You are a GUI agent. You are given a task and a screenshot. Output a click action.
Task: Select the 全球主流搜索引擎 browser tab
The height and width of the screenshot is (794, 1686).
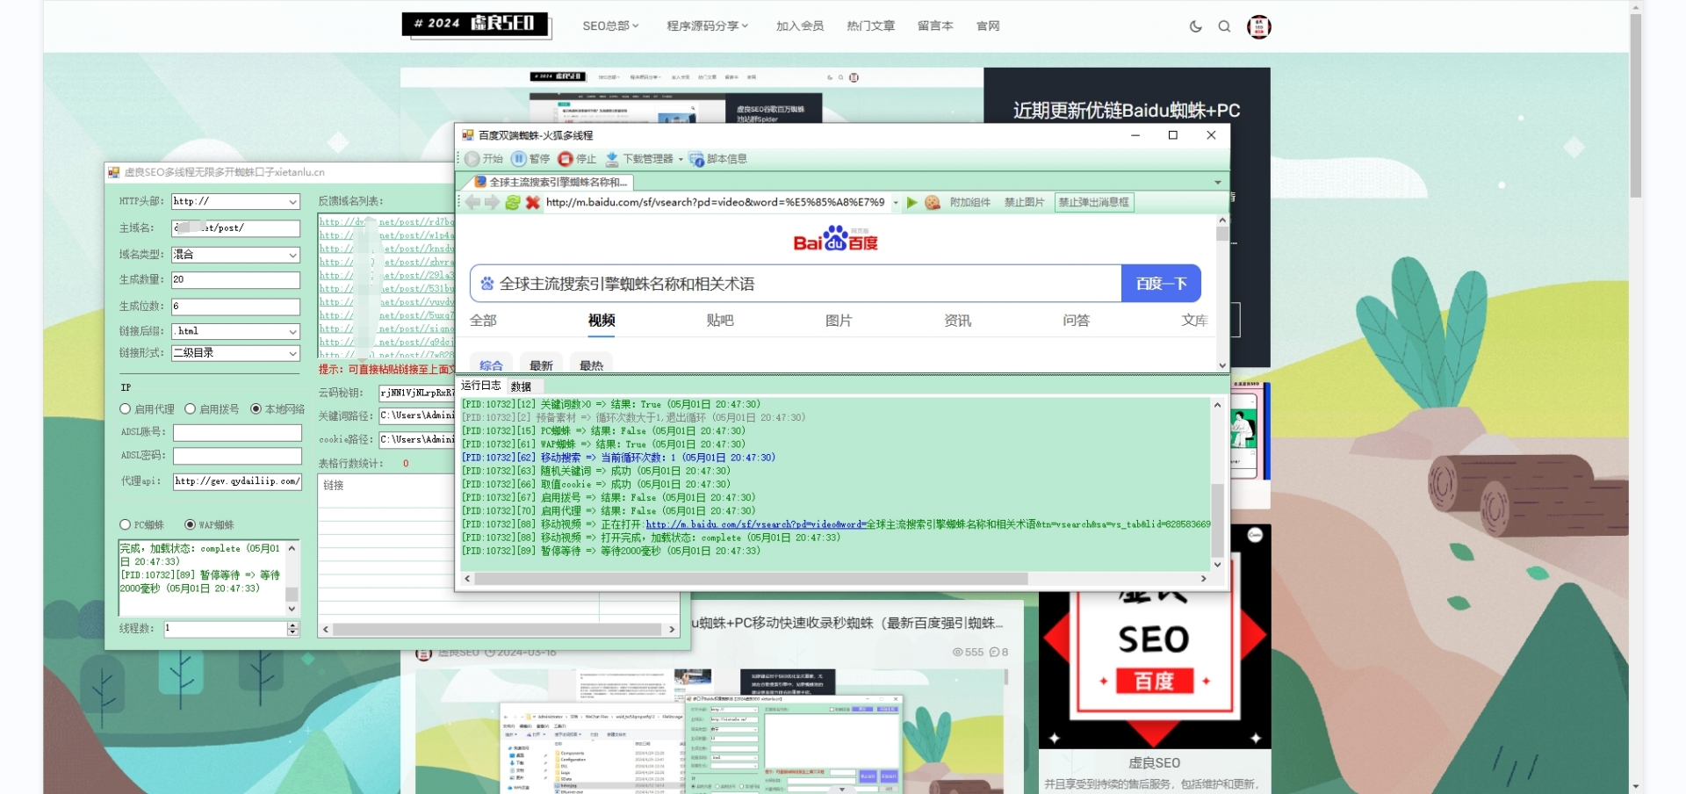[551, 182]
